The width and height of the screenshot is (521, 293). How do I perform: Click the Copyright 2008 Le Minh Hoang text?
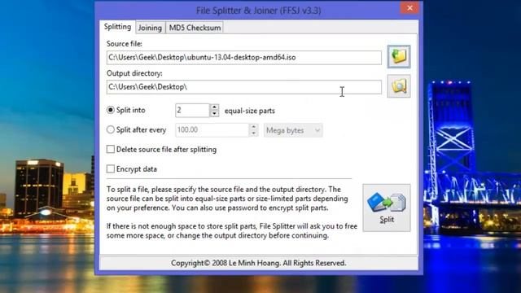[x=259, y=263]
